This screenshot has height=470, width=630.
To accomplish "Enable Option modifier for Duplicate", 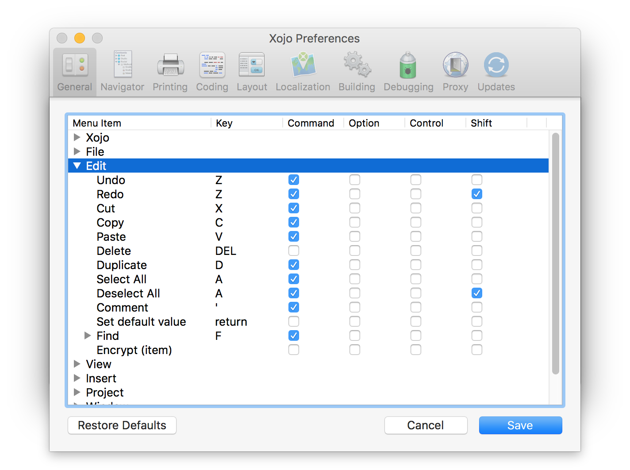I will (355, 265).
